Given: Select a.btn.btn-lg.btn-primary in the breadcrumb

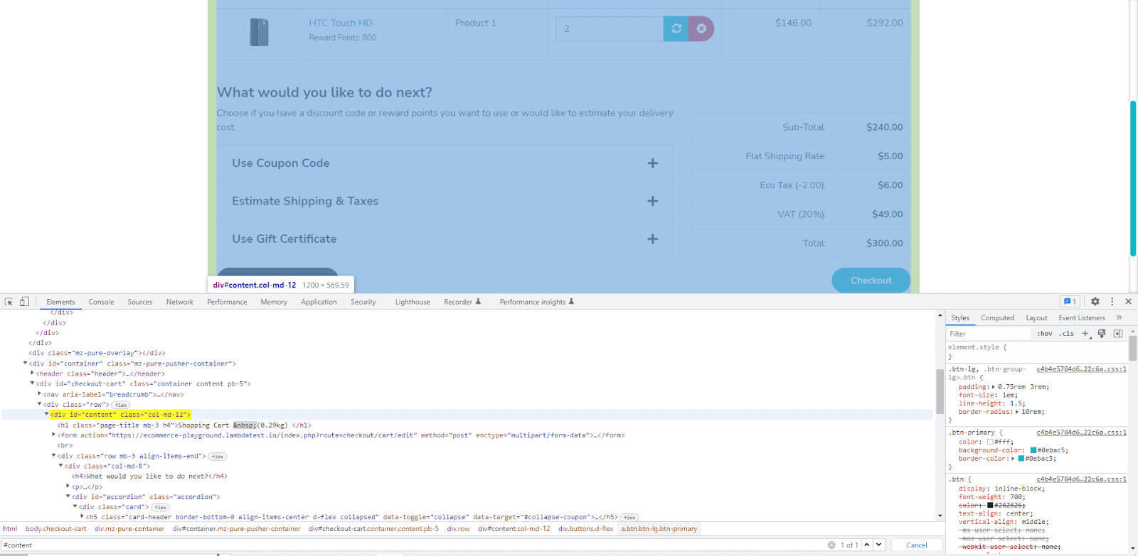Looking at the screenshot, I should [659, 529].
